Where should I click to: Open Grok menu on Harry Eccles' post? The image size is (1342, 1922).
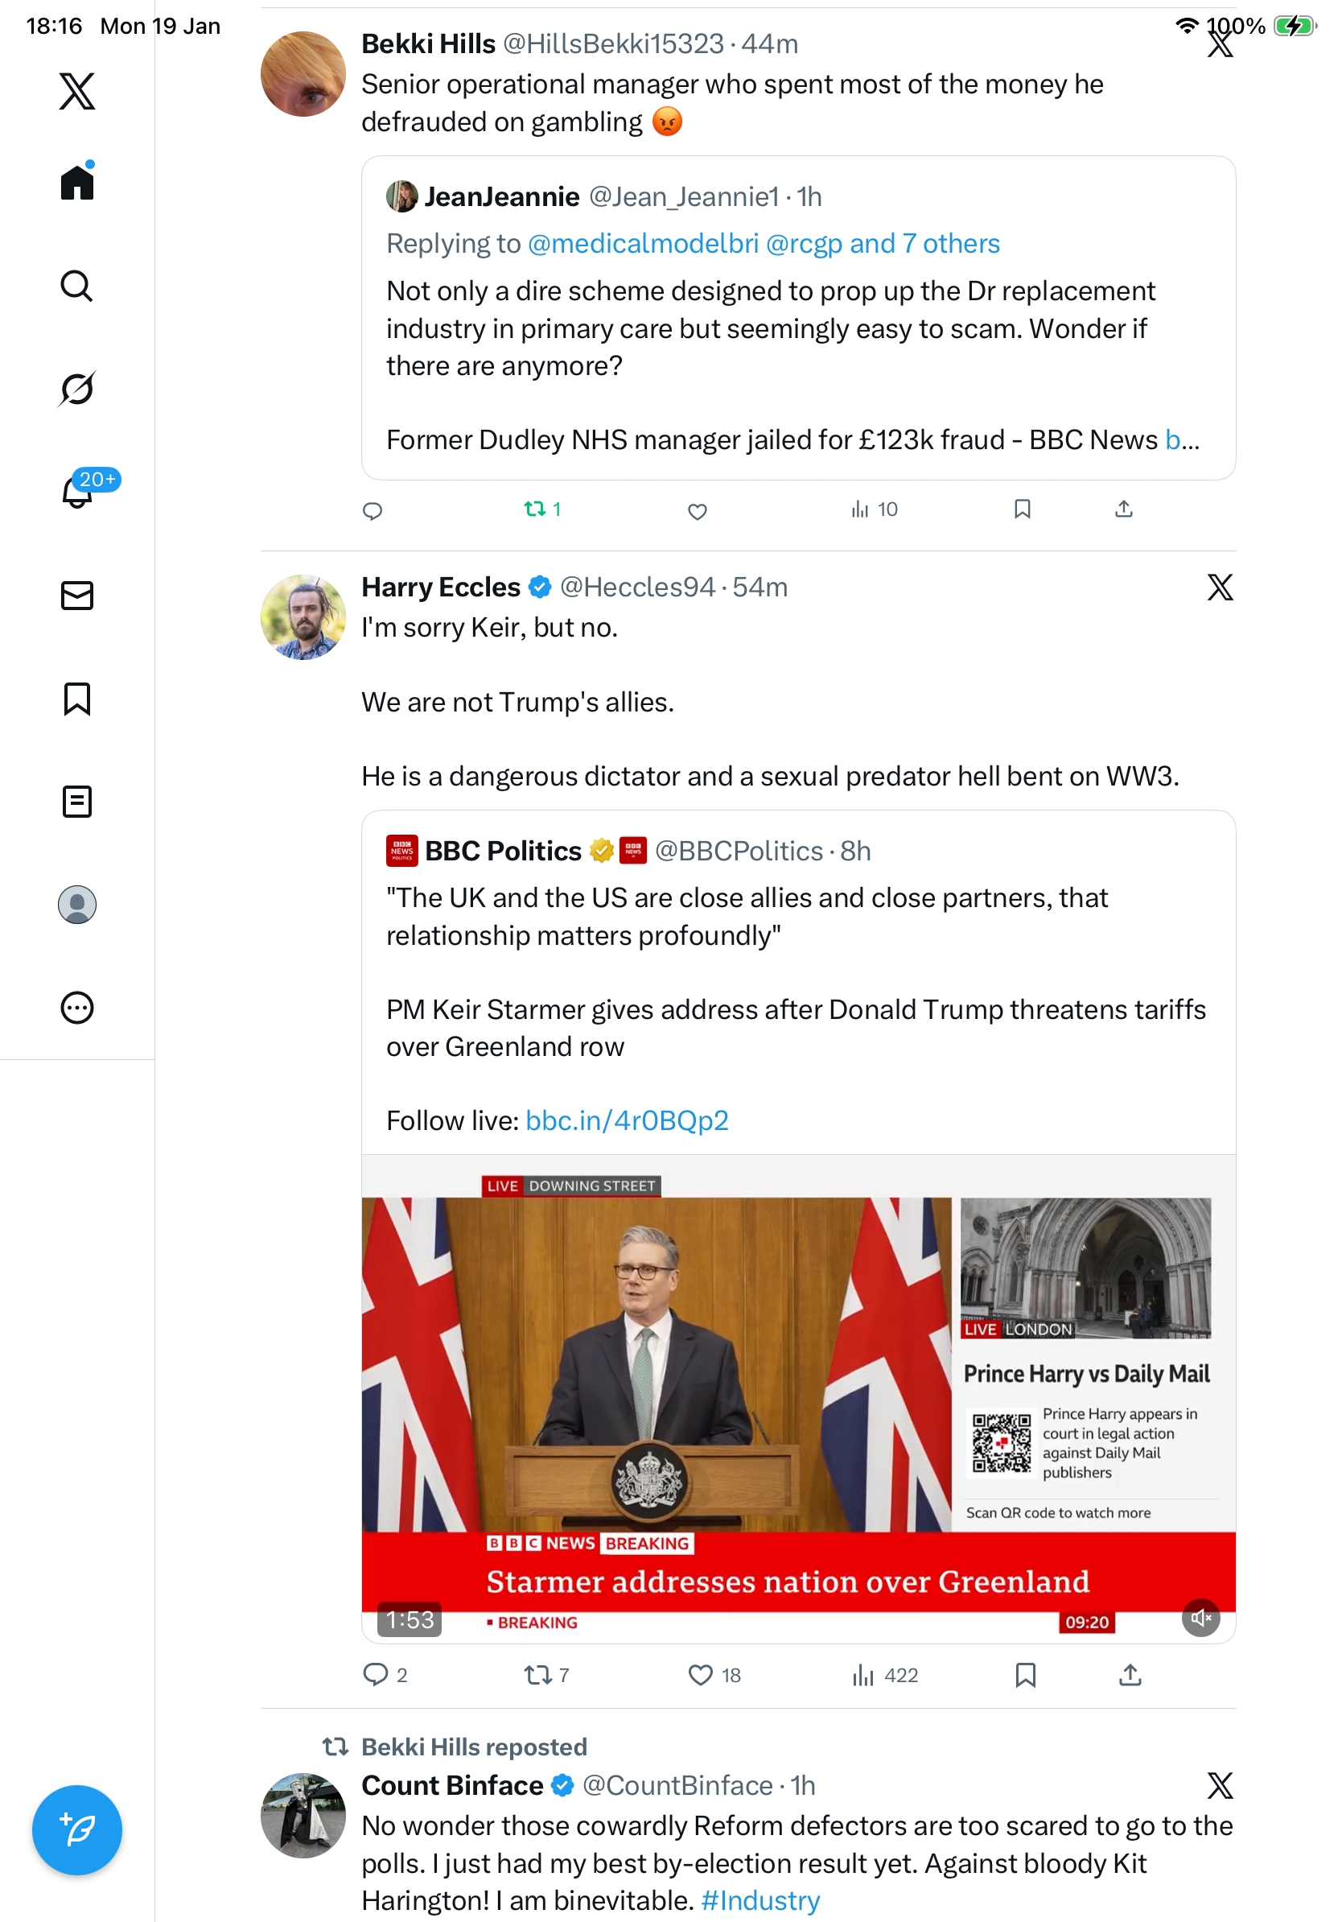coord(1220,588)
